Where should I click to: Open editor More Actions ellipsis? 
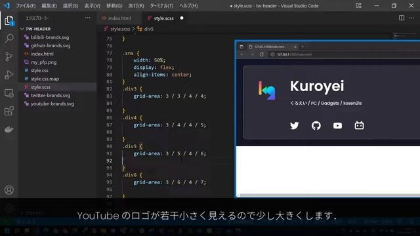click(x=411, y=18)
